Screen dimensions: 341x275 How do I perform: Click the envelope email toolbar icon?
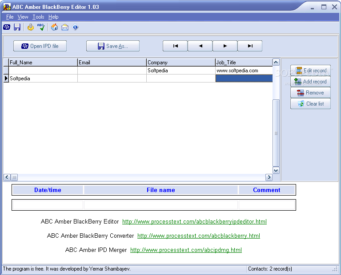click(65, 27)
